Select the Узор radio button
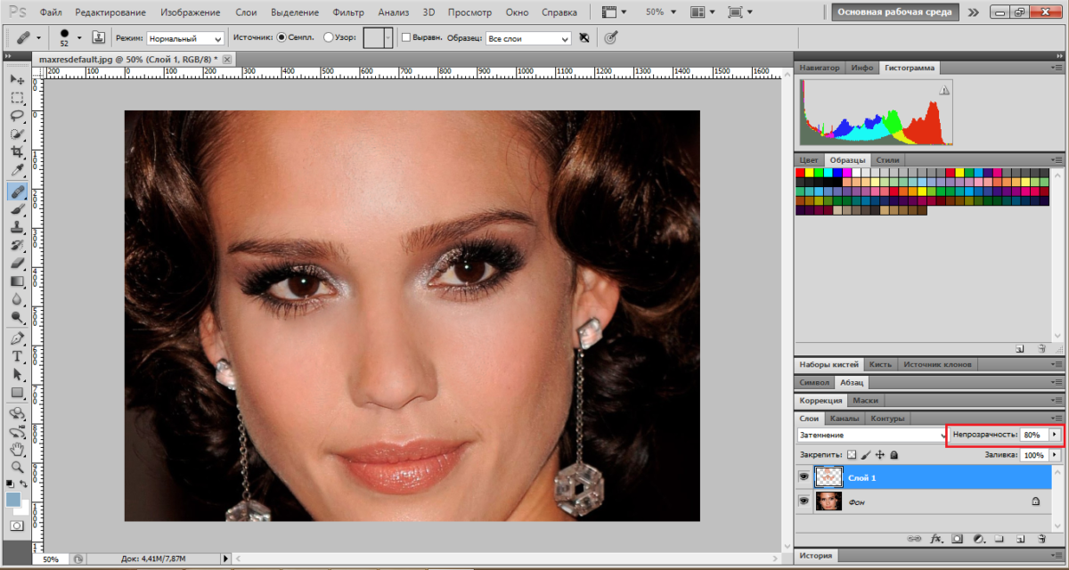 (329, 38)
